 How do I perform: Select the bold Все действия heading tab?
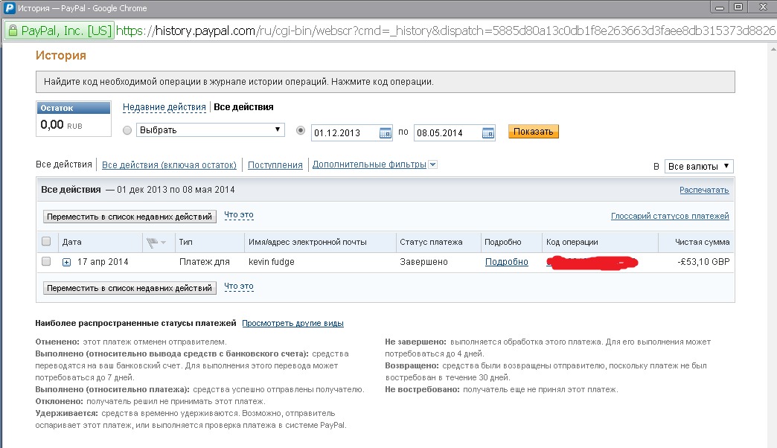[243, 107]
